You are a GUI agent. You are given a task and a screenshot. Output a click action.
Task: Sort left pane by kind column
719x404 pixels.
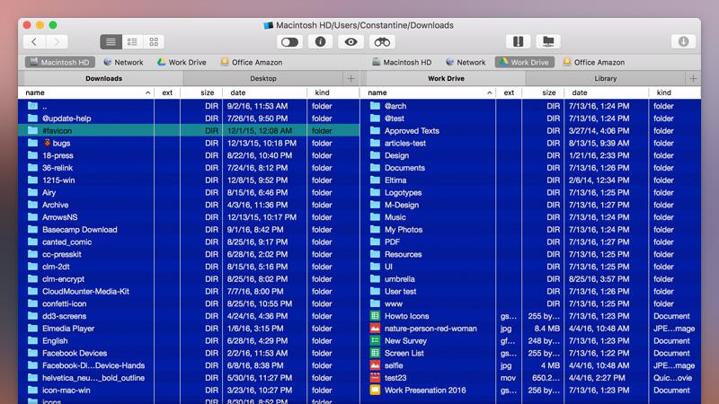coord(333,92)
